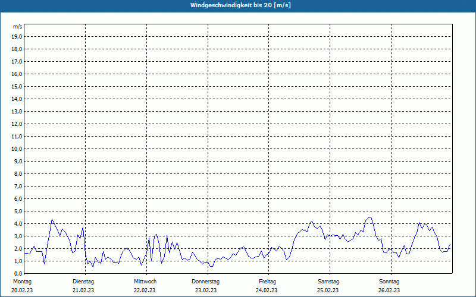The width and height of the screenshot is (476, 297).
Task: Click the 18,0 axis value
Action: click(17, 49)
